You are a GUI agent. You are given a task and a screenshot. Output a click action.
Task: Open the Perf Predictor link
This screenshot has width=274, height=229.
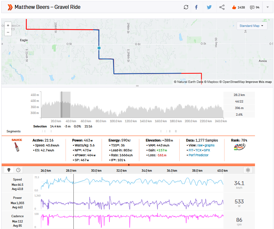pos(198,155)
